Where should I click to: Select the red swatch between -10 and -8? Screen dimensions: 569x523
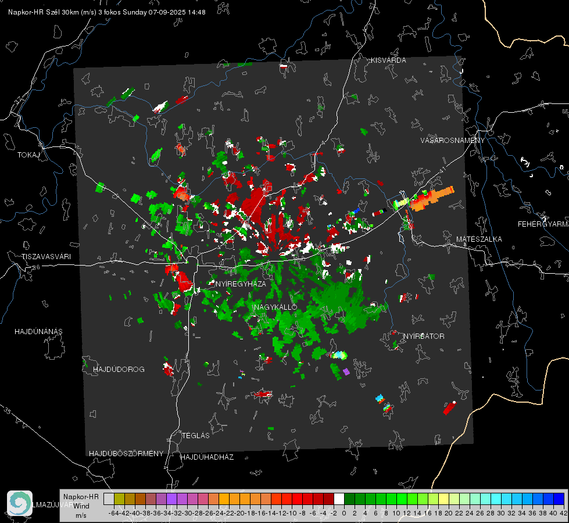(297, 499)
